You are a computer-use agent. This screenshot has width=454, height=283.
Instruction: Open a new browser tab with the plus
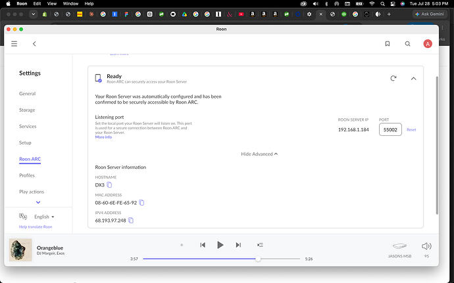point(389,14)
